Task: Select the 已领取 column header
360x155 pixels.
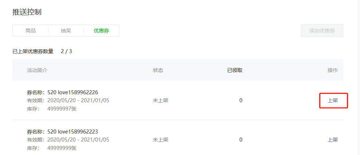Action: click(235, 70)
